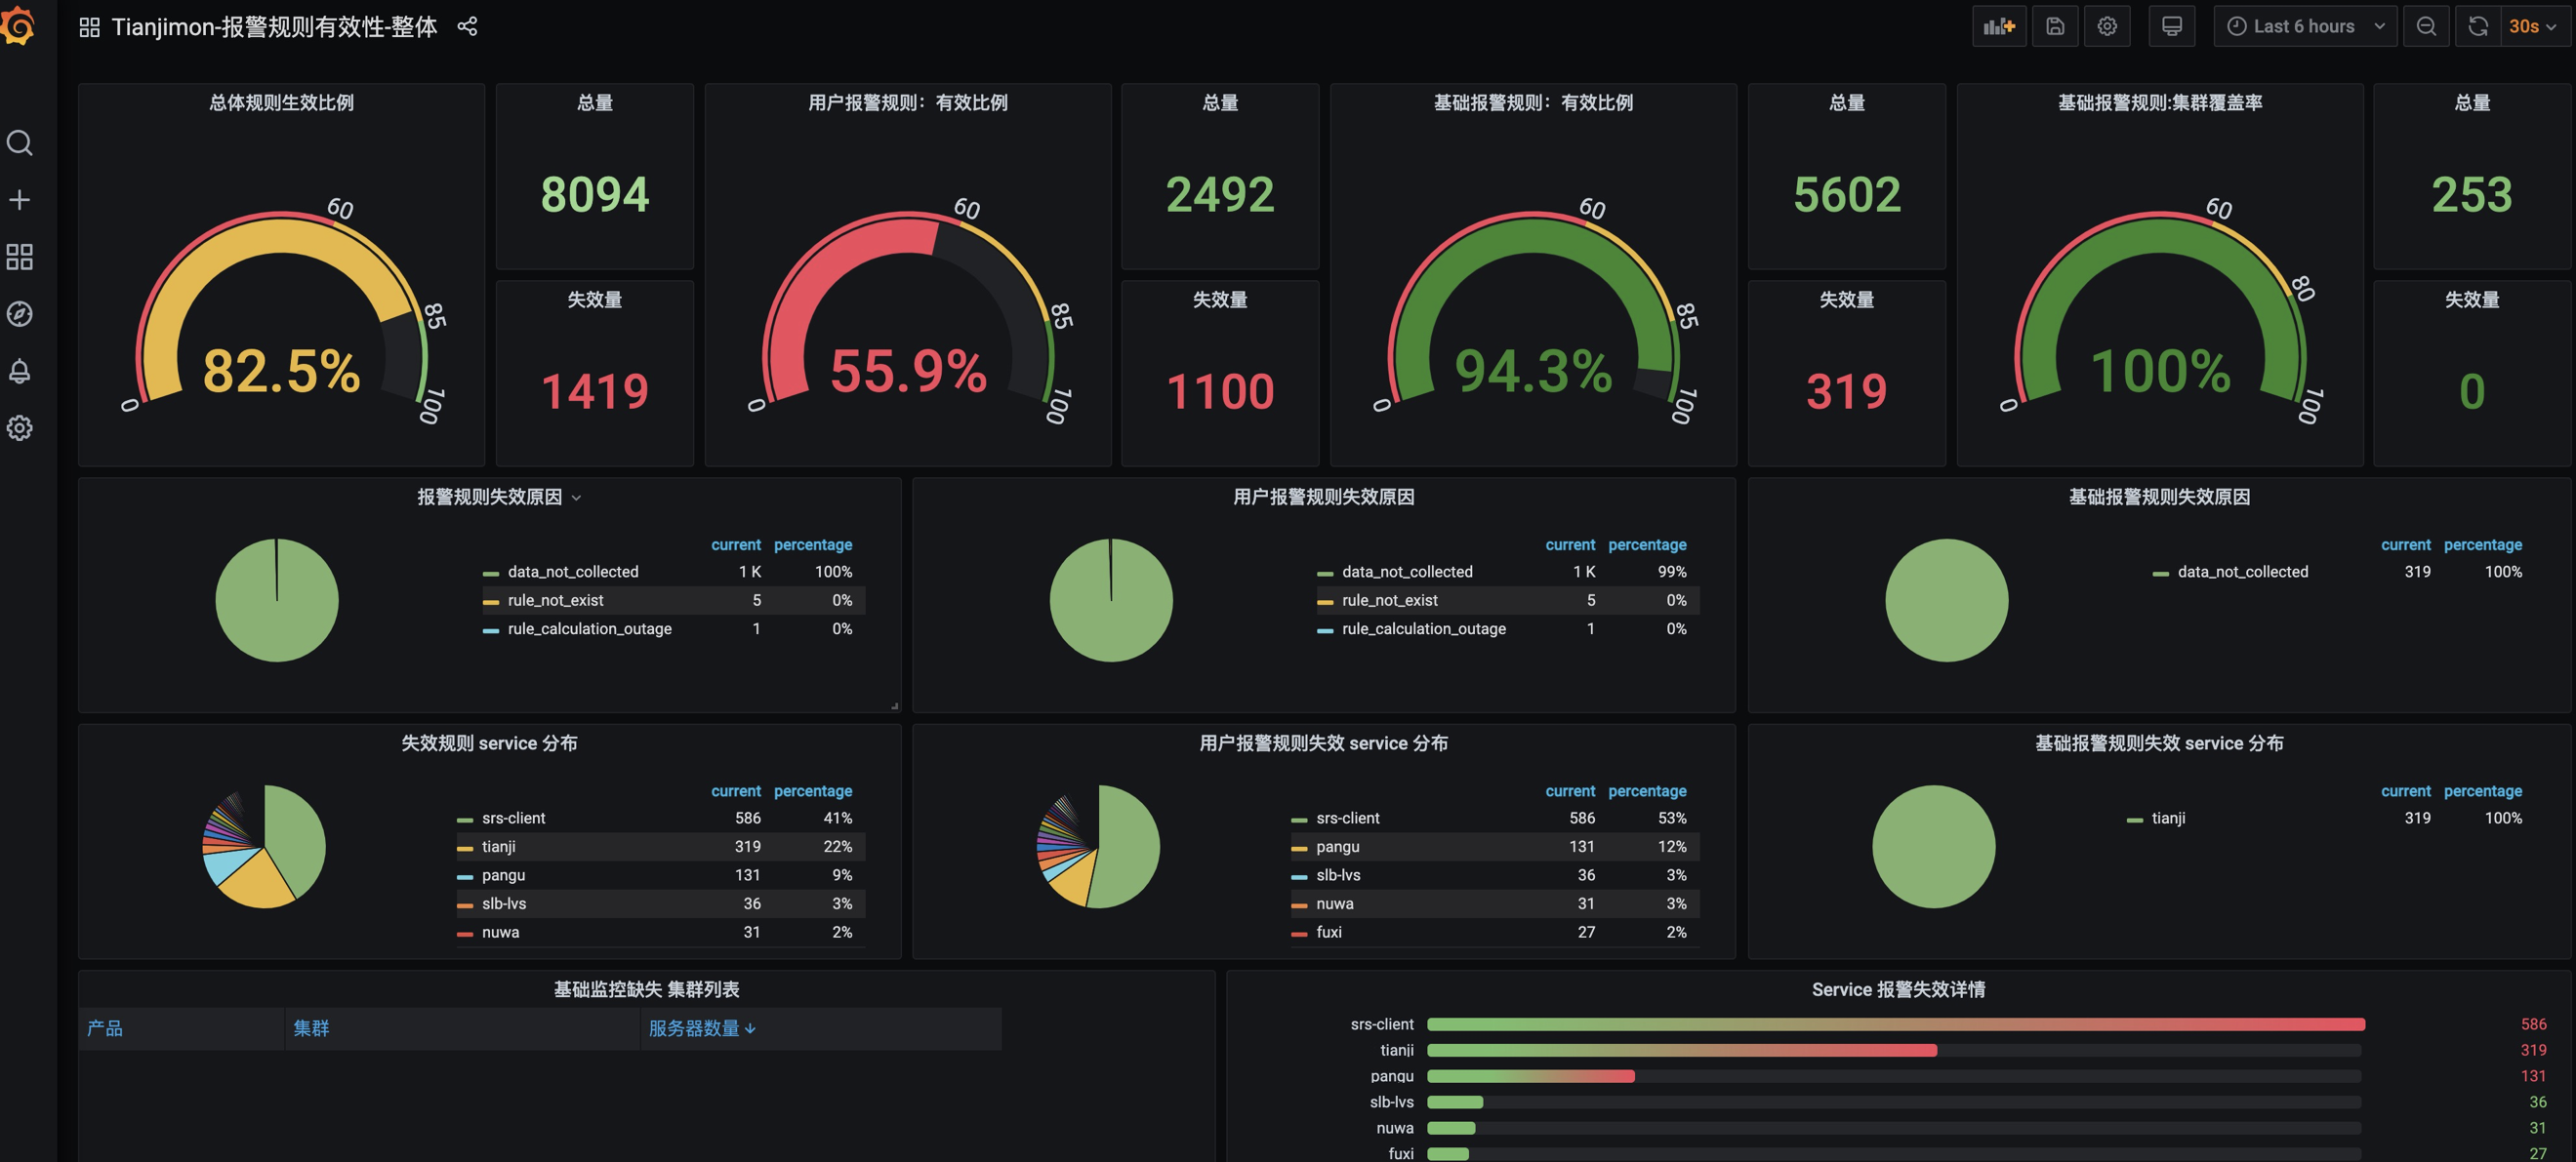Open dashboard settings with the gear icon
The height and width of the screenshot is (1162, 2576).
(x=2107, y=26)
